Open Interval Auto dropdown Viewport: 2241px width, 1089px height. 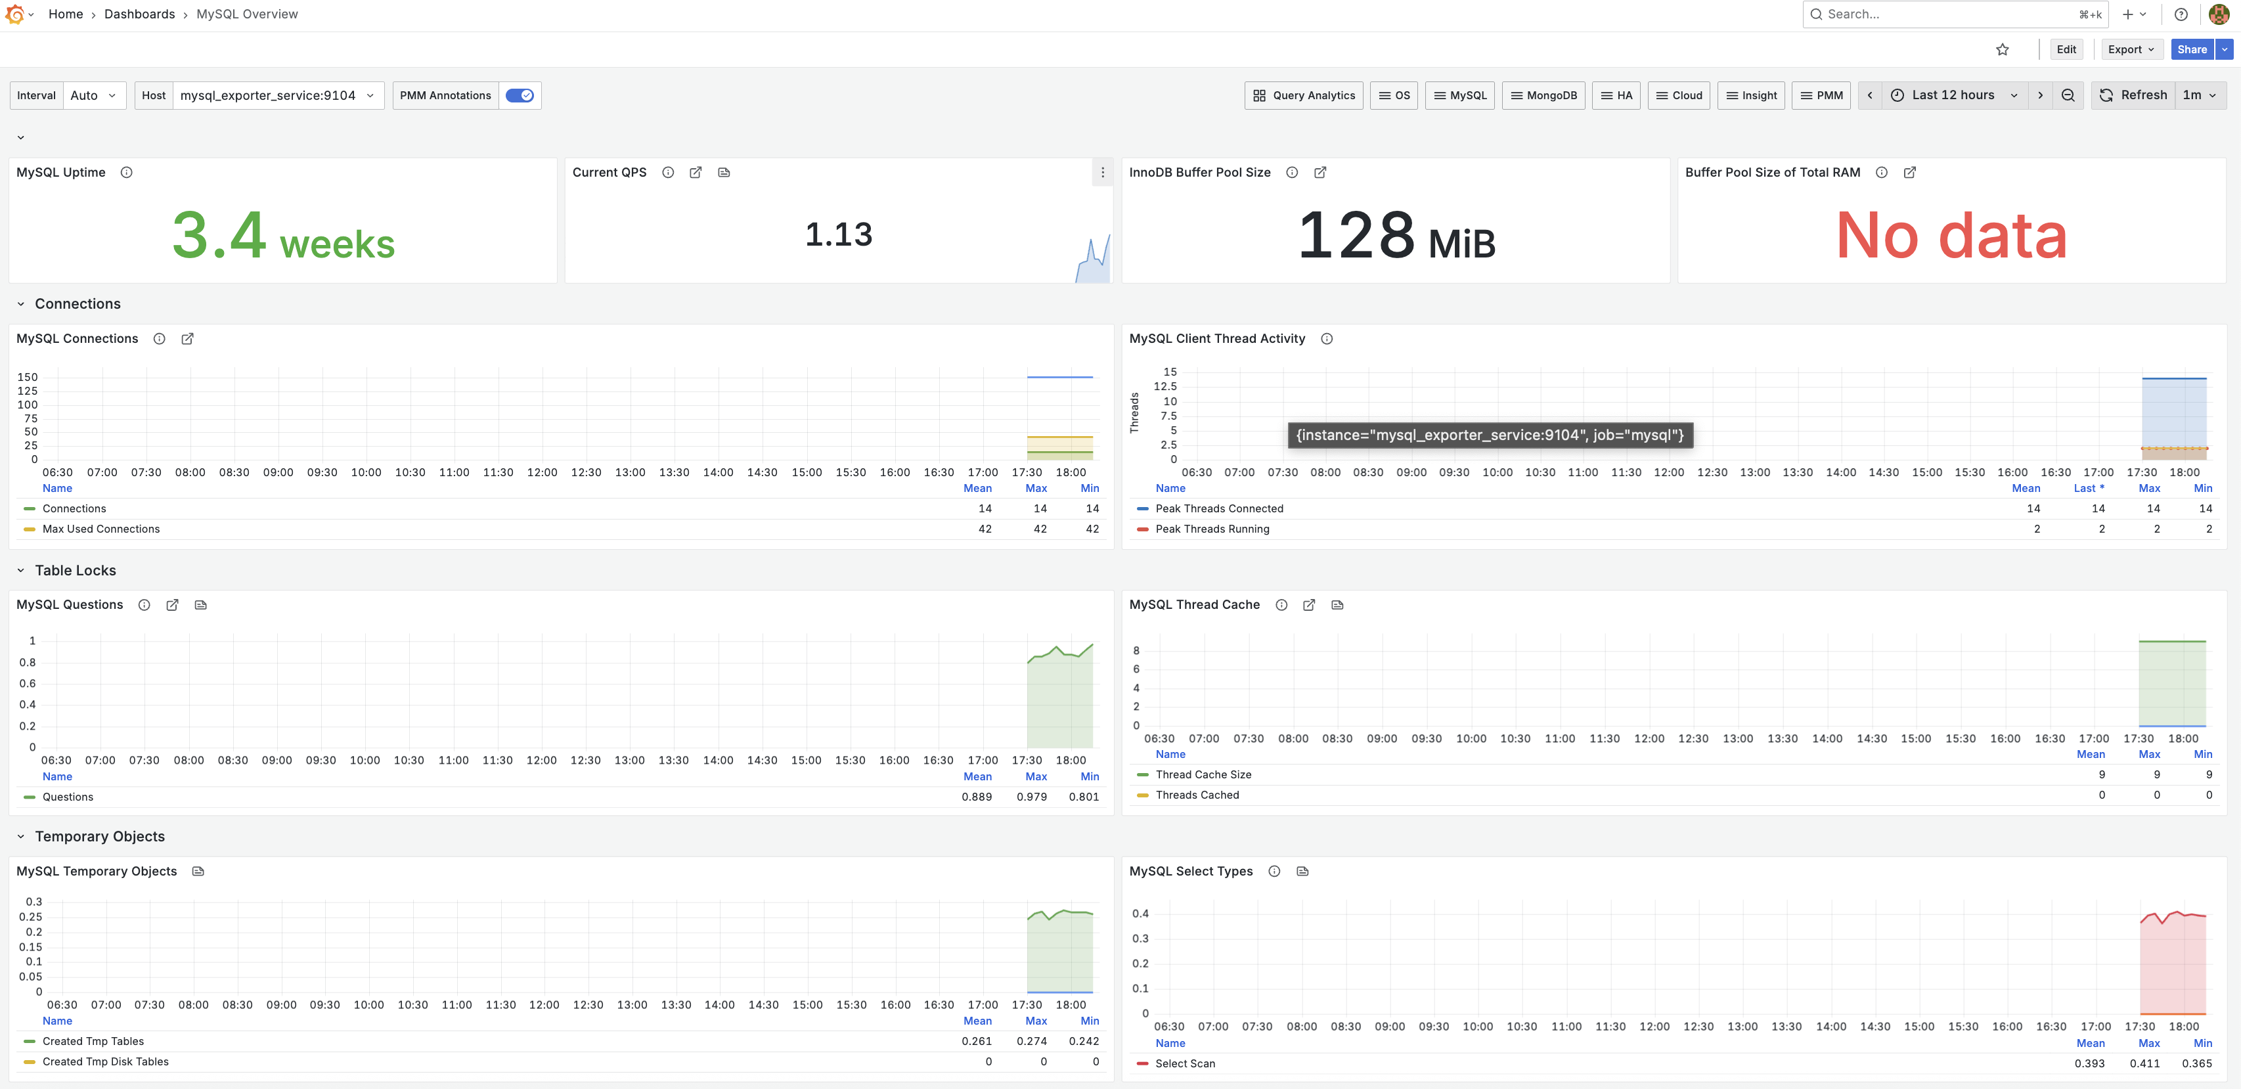click(94, 96)
